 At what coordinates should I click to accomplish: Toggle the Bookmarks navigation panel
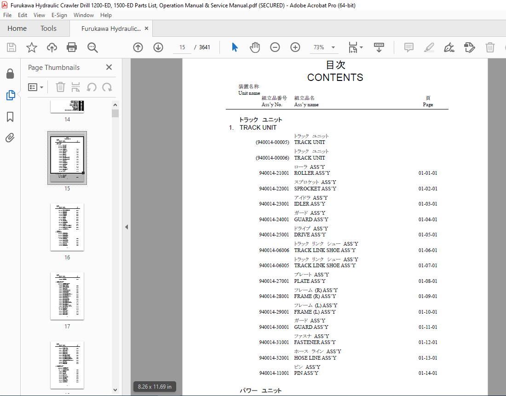click(10, 117)
